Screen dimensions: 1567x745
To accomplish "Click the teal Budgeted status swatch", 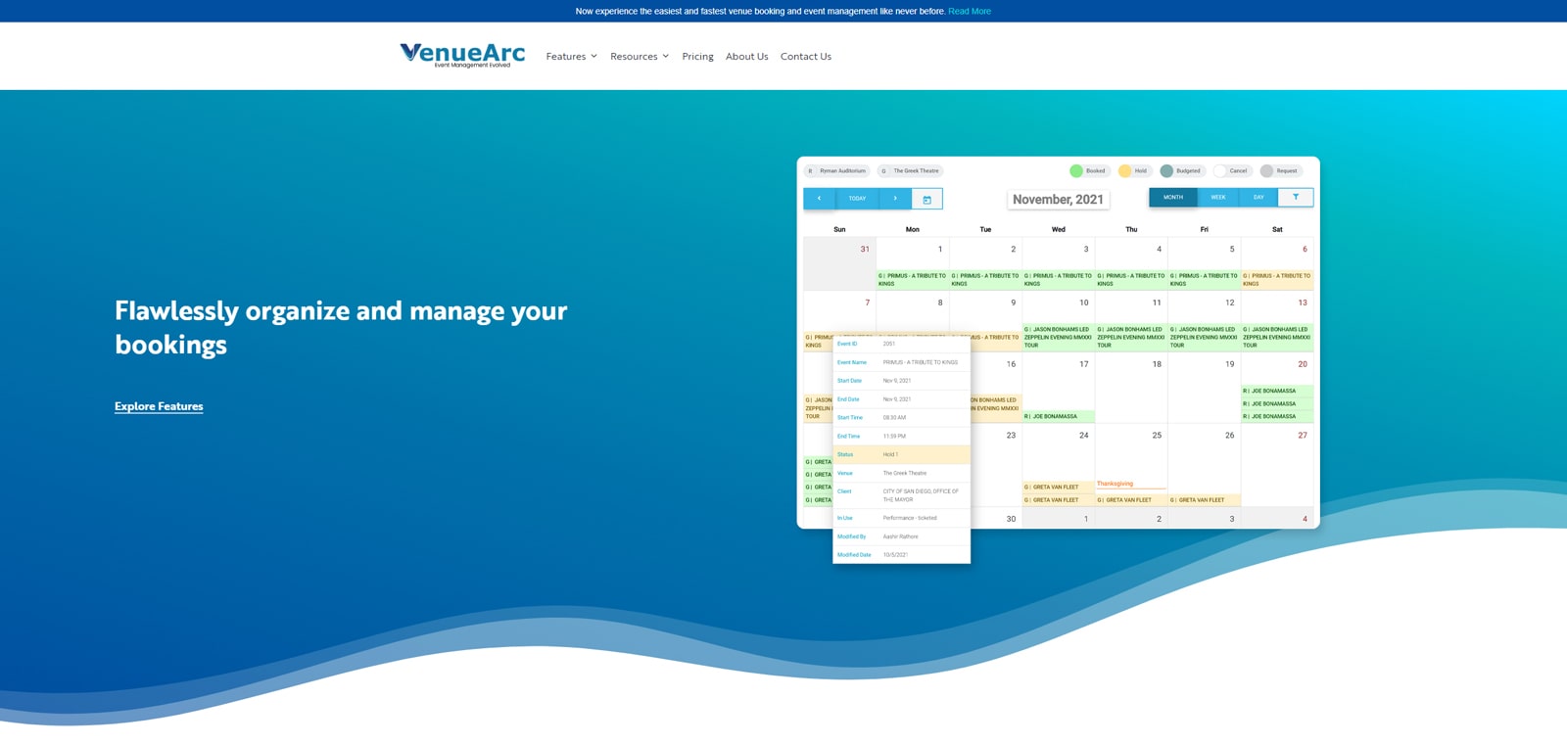I will tap(1166, 171).
